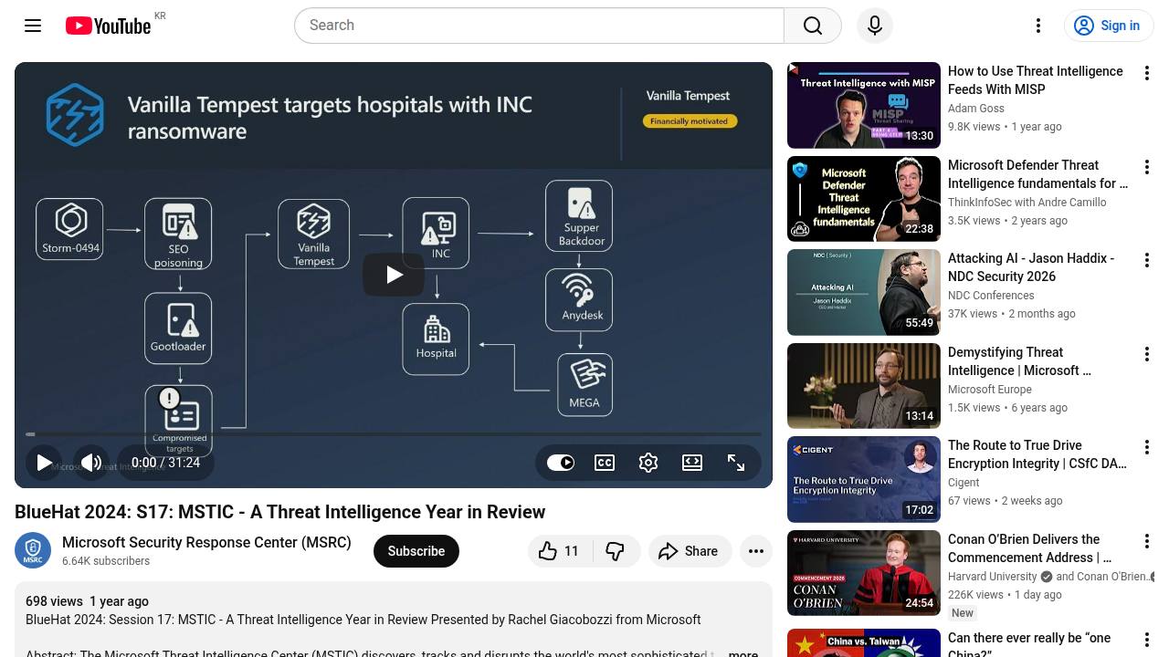Open options for Route to True Drive
Viewport: 1169px width, 657px height.
(1146, 447)
